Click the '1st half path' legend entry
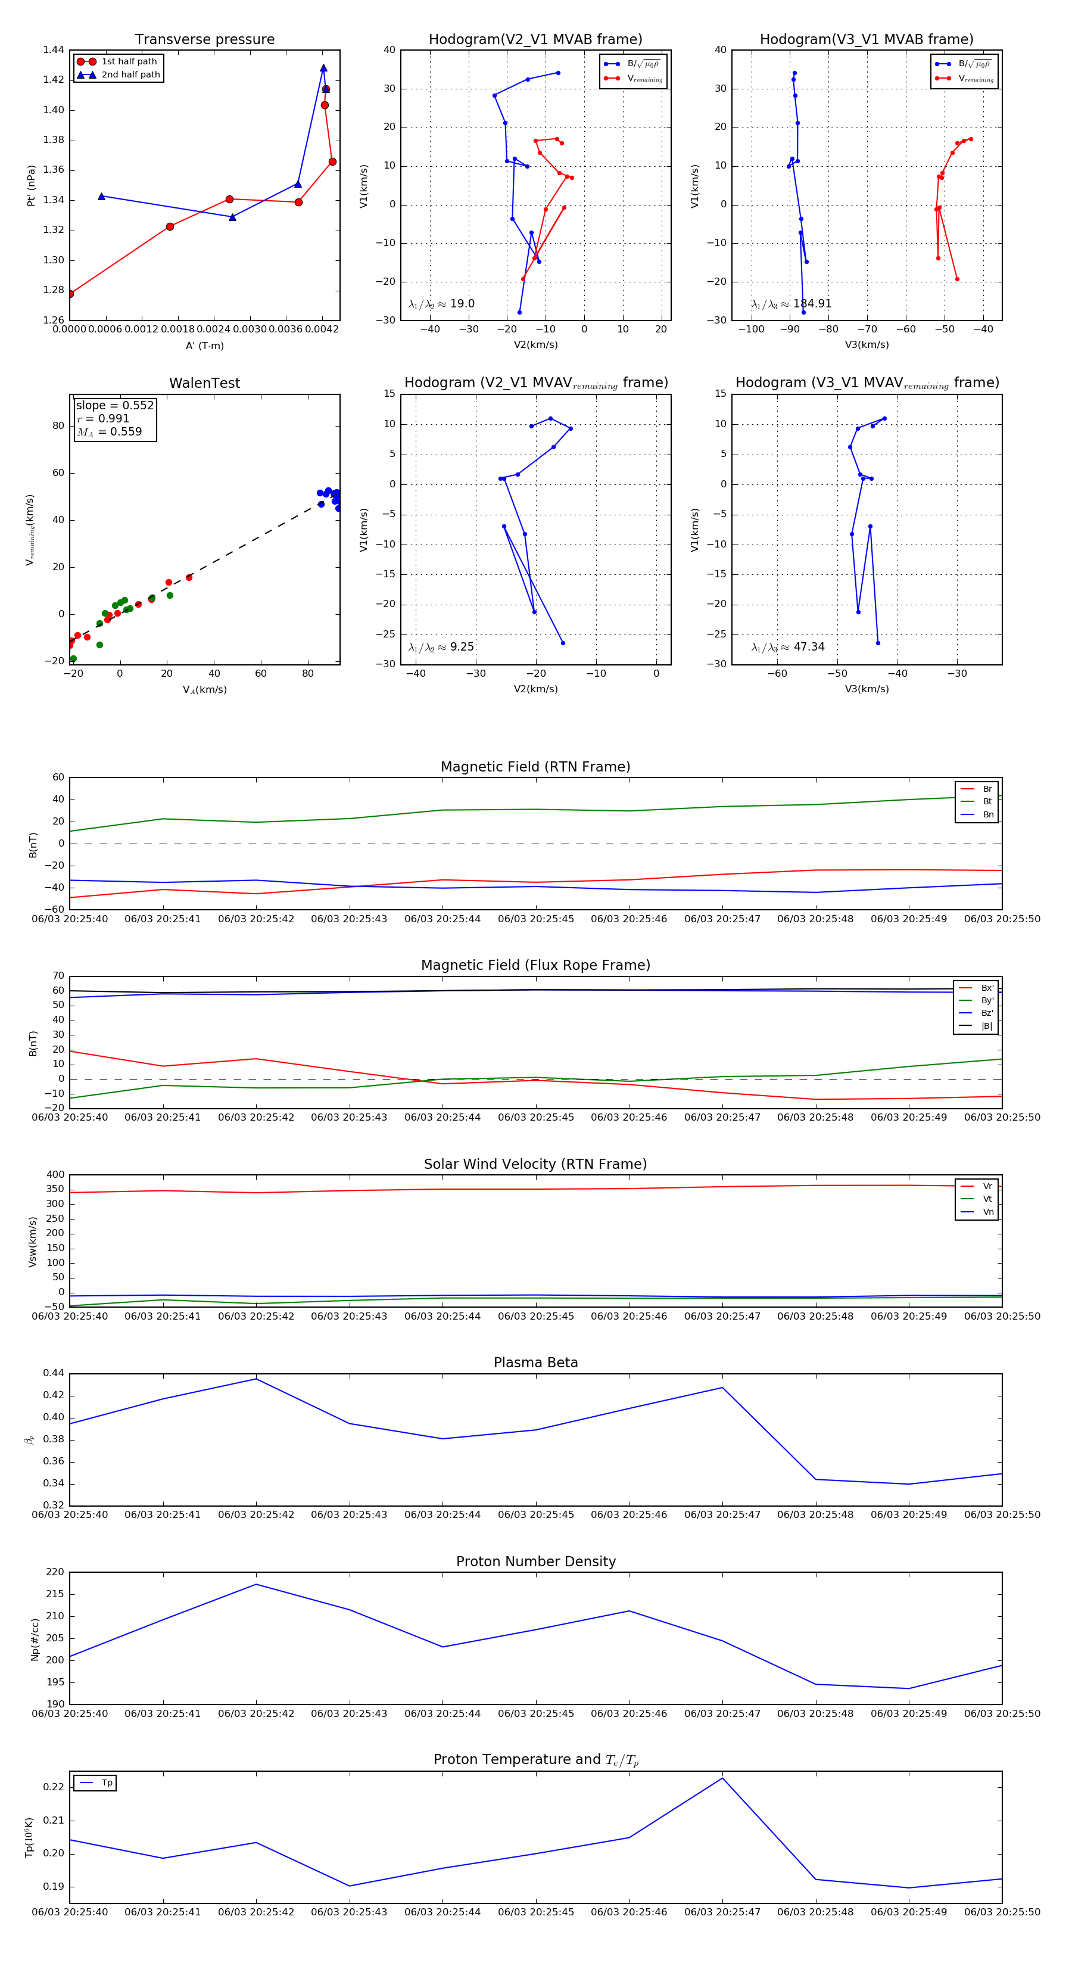This screenshot has width=1072, height=1966. 117,62
